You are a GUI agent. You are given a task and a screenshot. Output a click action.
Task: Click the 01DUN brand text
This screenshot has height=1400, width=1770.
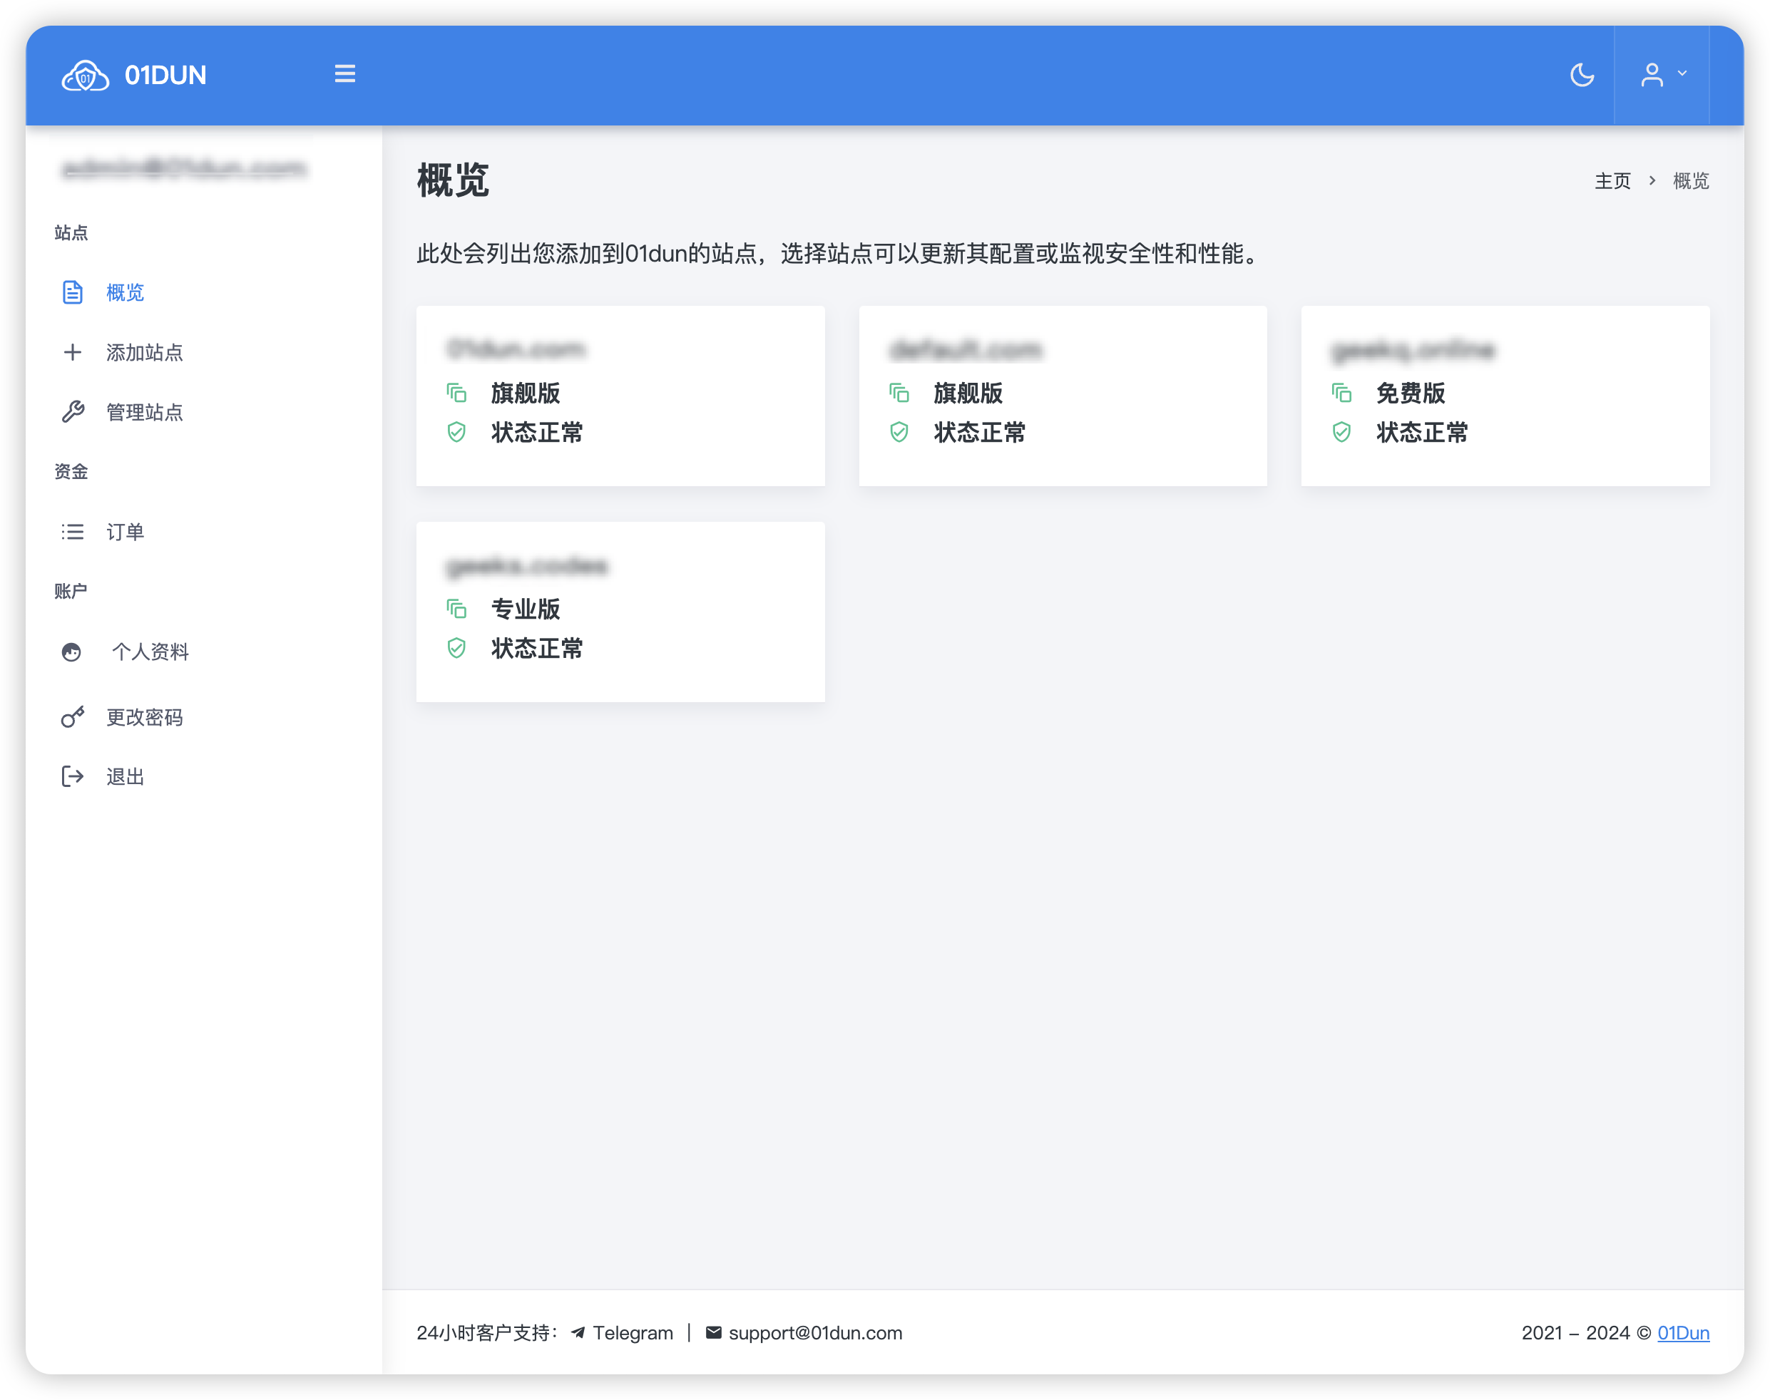click(x=165, y=76)
